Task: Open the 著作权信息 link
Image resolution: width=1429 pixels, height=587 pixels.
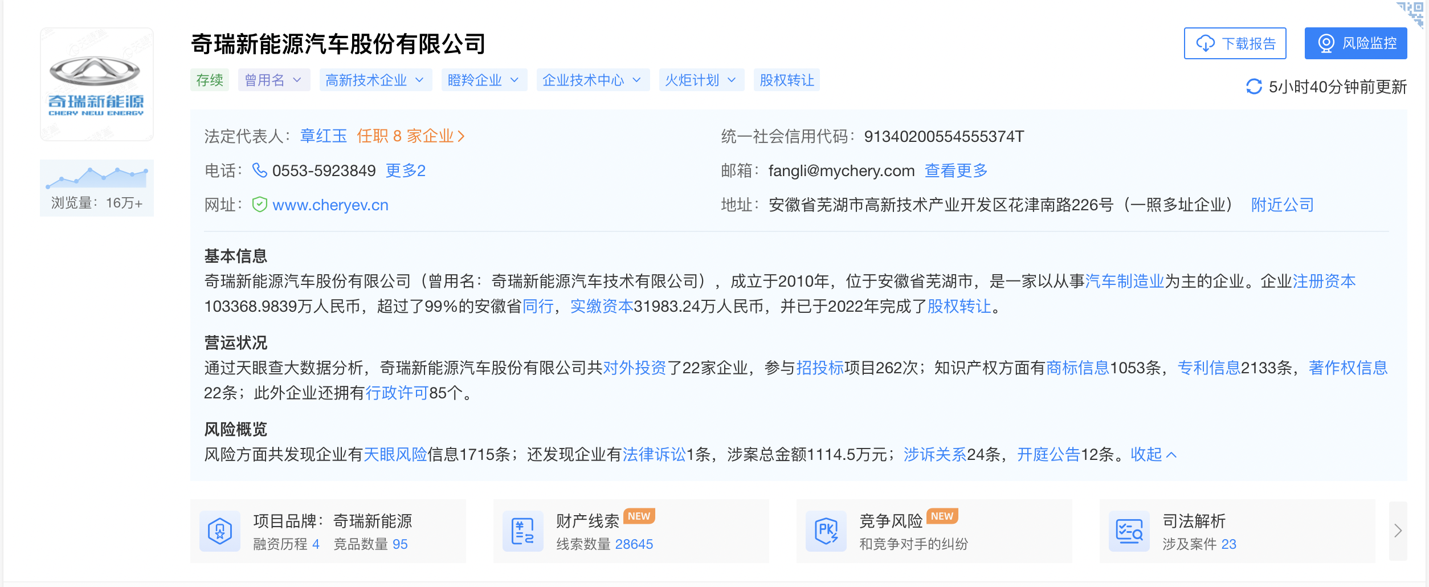Action: (x=1348, y=368)
